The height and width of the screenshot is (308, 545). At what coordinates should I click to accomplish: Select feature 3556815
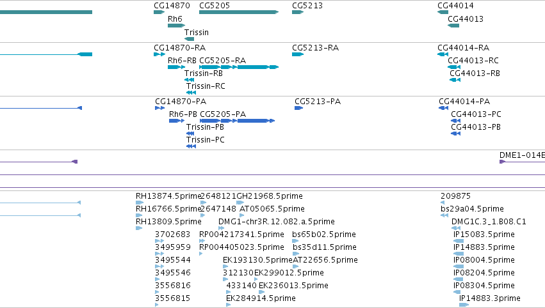click(x=173, y=299)
